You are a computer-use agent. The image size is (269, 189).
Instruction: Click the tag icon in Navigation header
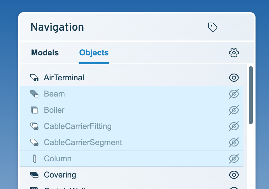(213, 27)
